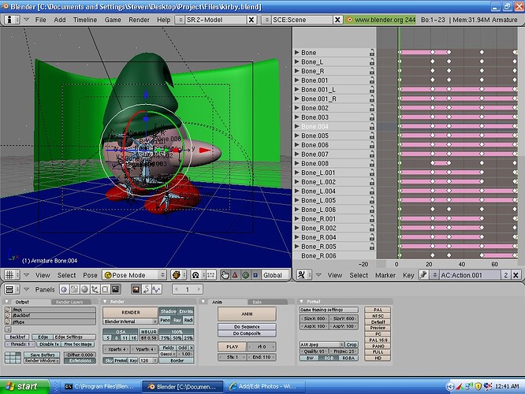Switch to the Bake tab
This screenshot has height=394, width=525.
pos(267,302)
